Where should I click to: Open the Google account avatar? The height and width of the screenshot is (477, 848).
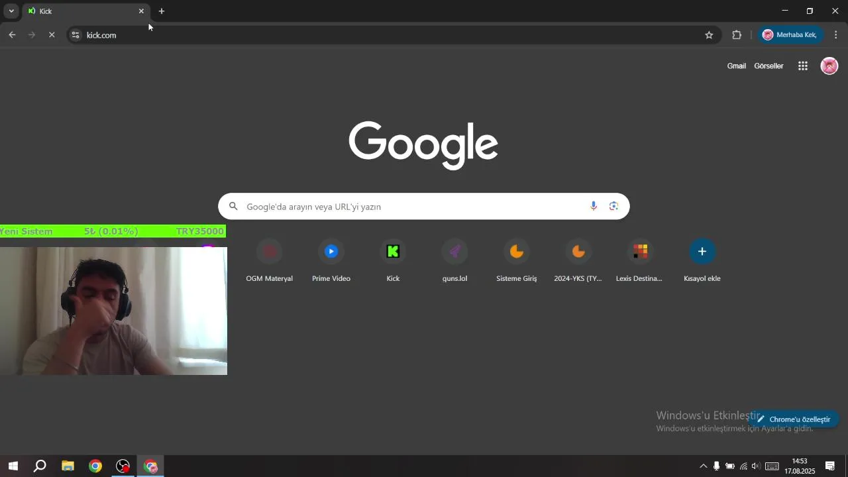click(829, 66)
